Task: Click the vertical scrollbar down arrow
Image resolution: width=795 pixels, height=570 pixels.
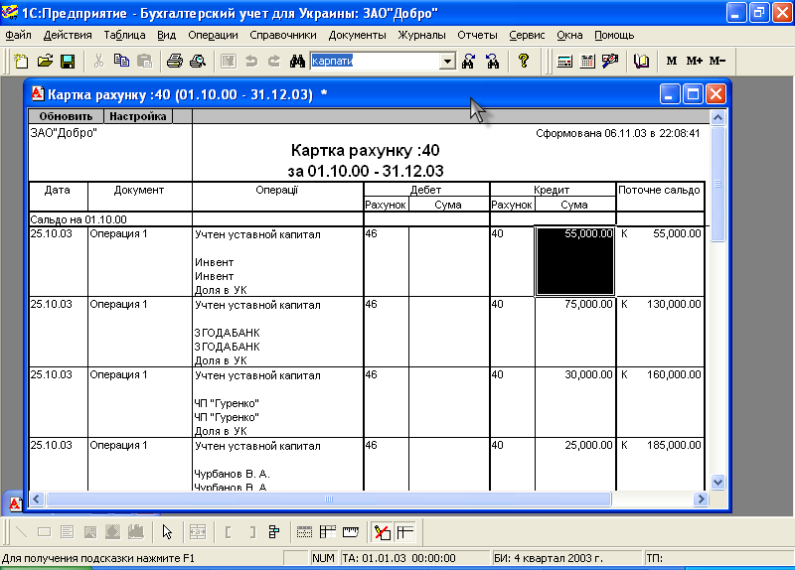Action: click(717, 483)
